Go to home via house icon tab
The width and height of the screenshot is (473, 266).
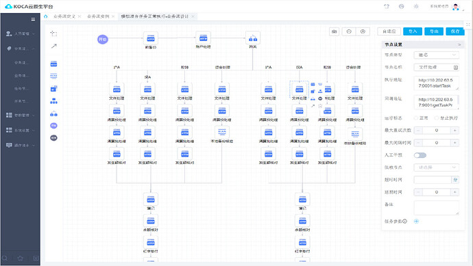45,16
